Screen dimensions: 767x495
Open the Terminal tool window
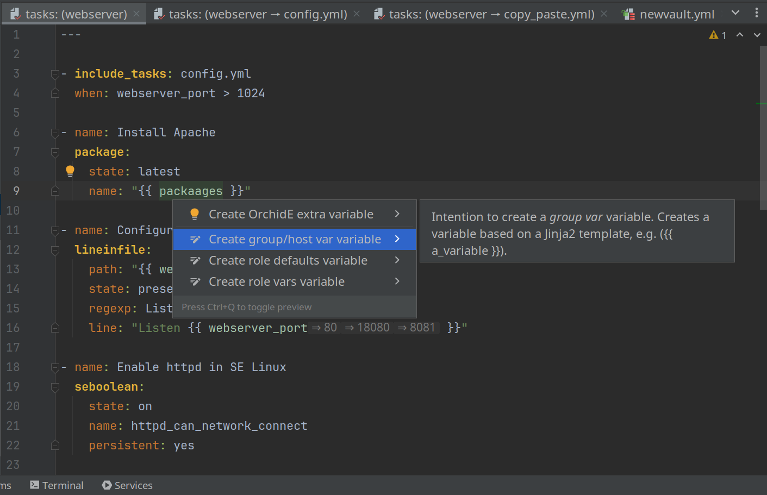click(x=57, y=485)
